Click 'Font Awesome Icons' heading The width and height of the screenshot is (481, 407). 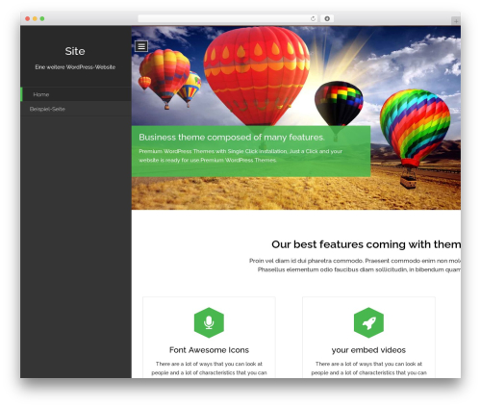point(209,350)
